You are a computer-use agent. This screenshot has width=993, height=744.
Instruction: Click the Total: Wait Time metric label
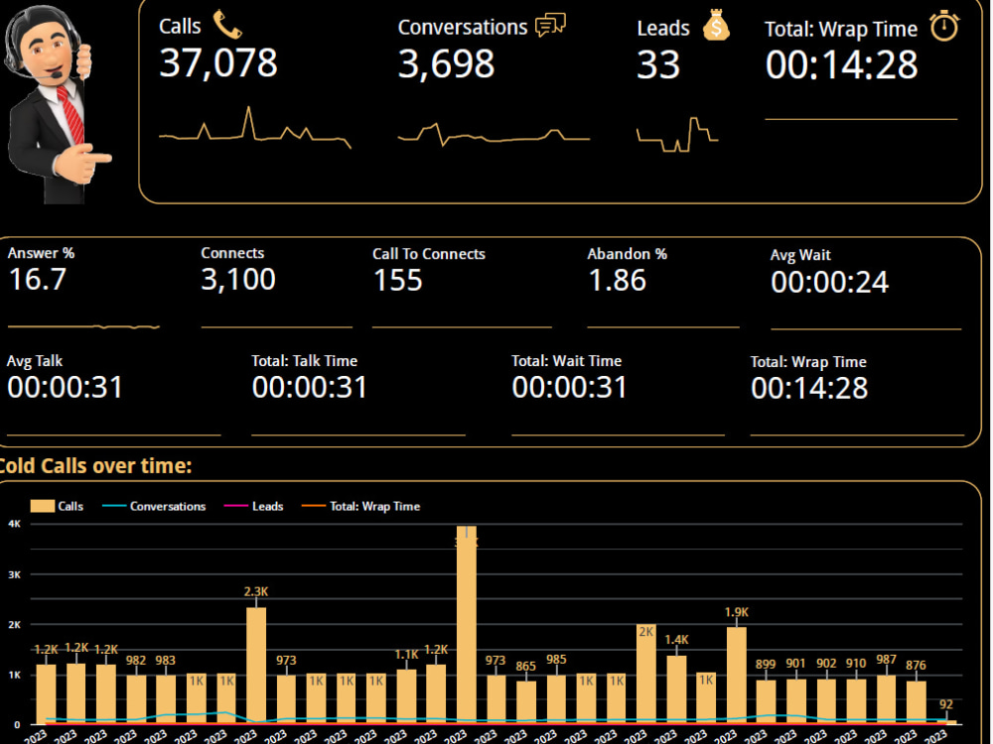[x=567, y=361]
